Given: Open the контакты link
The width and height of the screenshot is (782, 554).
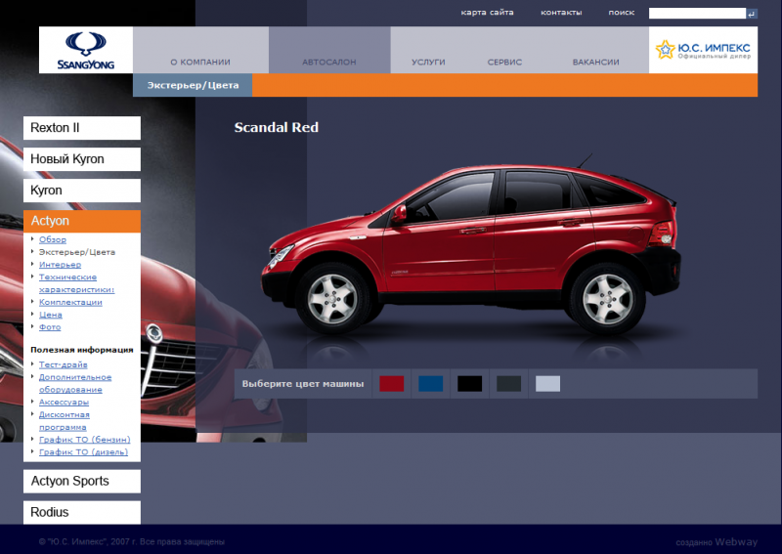Looking at the screenshot, I should (x=561, y=13).
